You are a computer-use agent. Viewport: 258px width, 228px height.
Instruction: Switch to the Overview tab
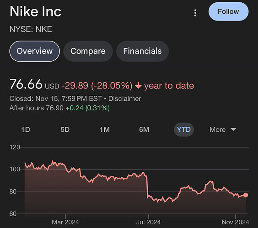tap(35, 51)
